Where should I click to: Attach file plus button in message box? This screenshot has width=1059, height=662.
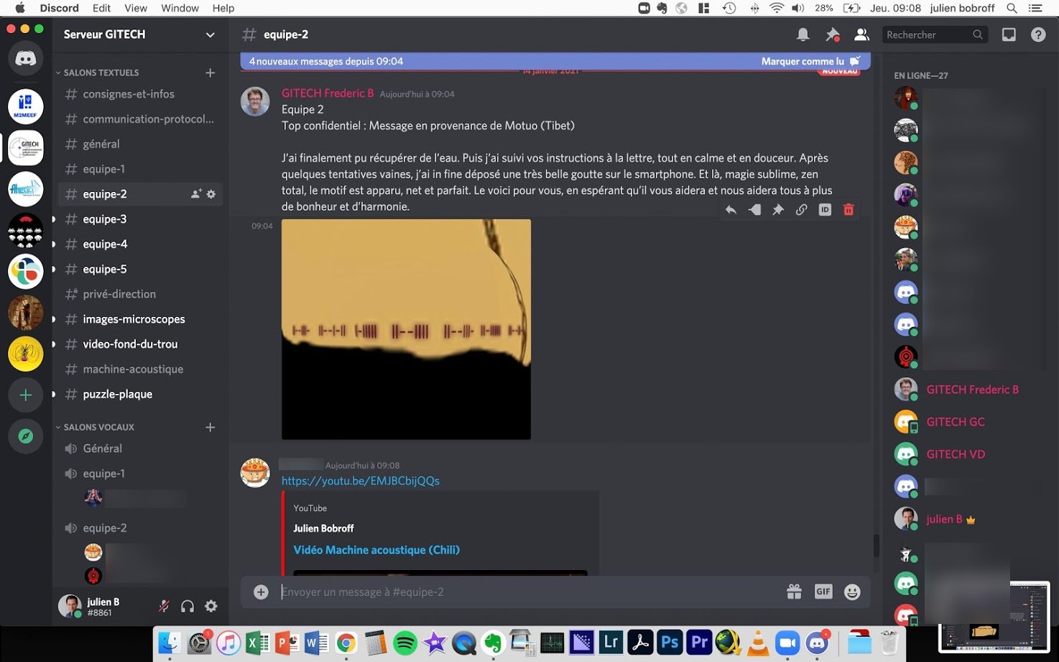tap(261, 592)
